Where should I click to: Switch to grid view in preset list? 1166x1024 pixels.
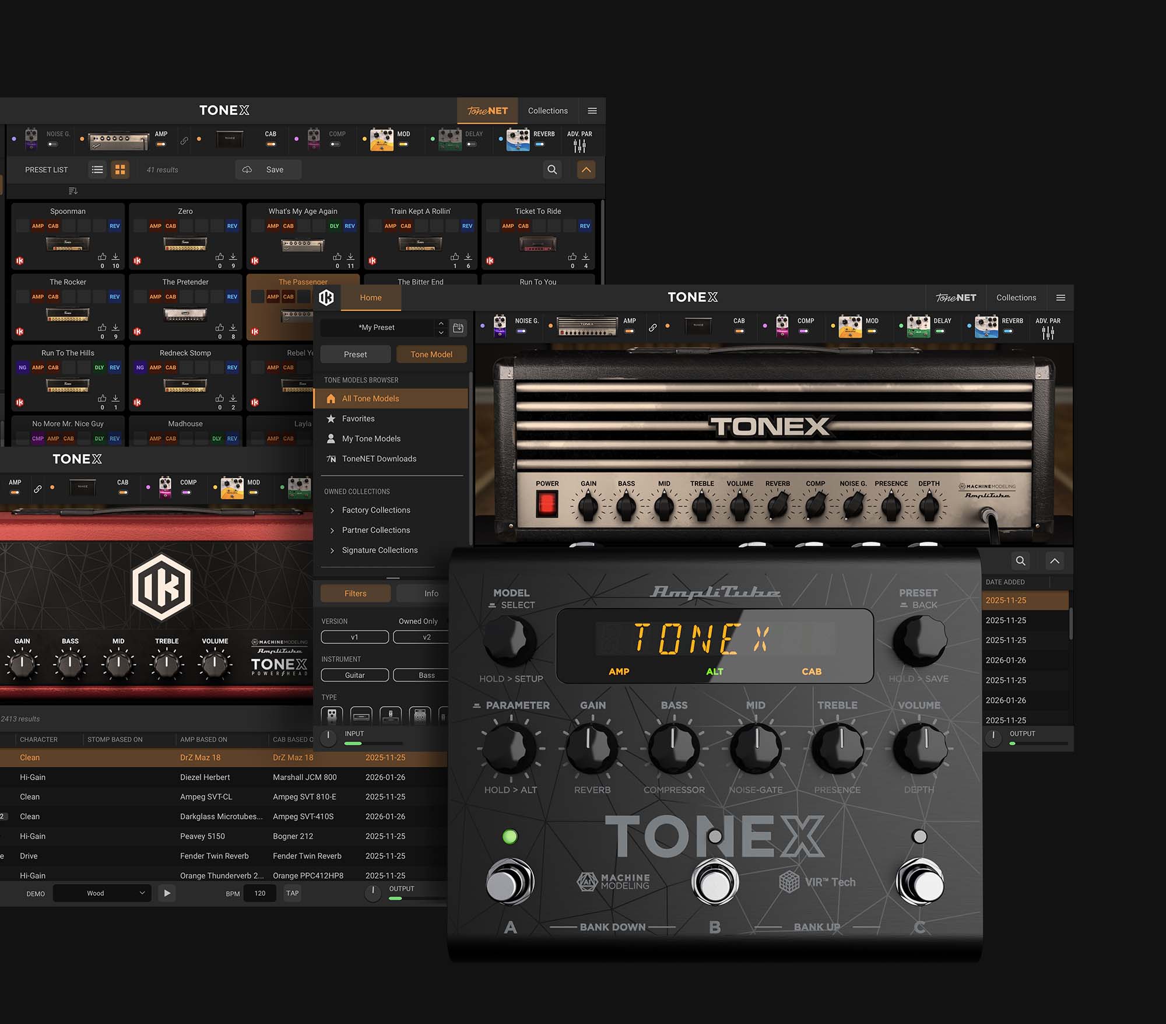(x=120, y=170)
